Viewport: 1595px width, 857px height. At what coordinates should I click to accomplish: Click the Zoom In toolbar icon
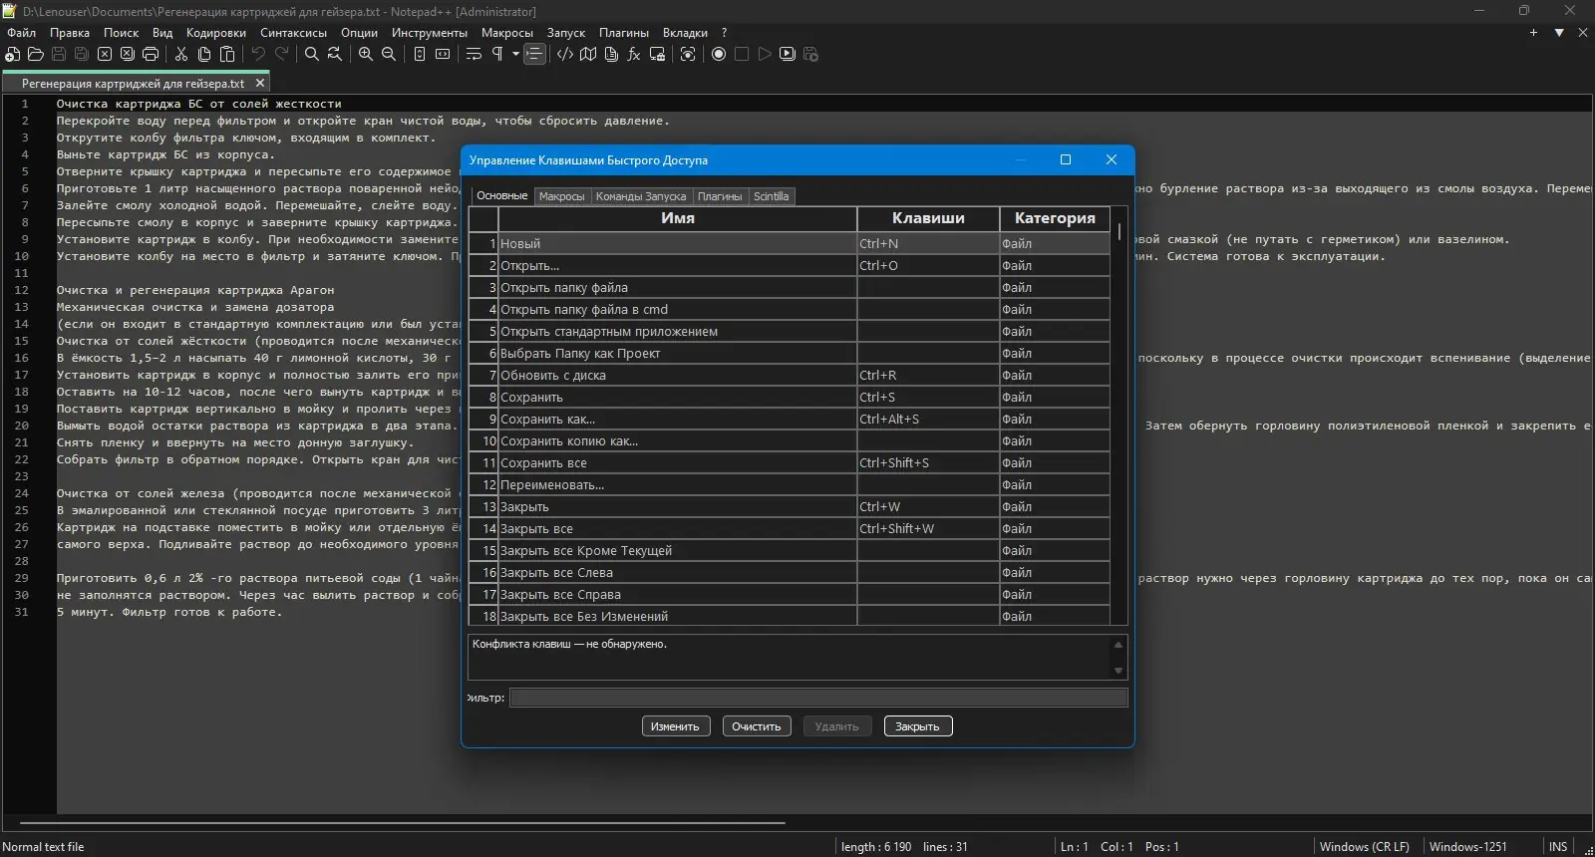point(366,54)
